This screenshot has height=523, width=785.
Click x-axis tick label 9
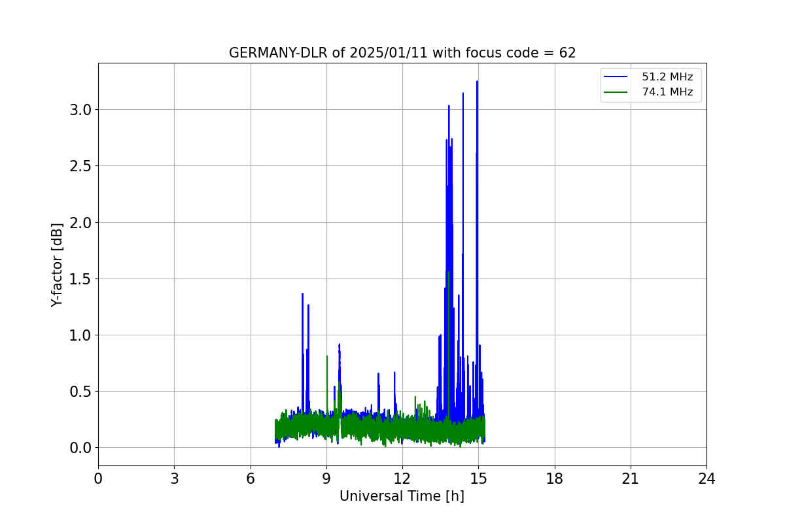pyautogui.click(x=326, y=479)
